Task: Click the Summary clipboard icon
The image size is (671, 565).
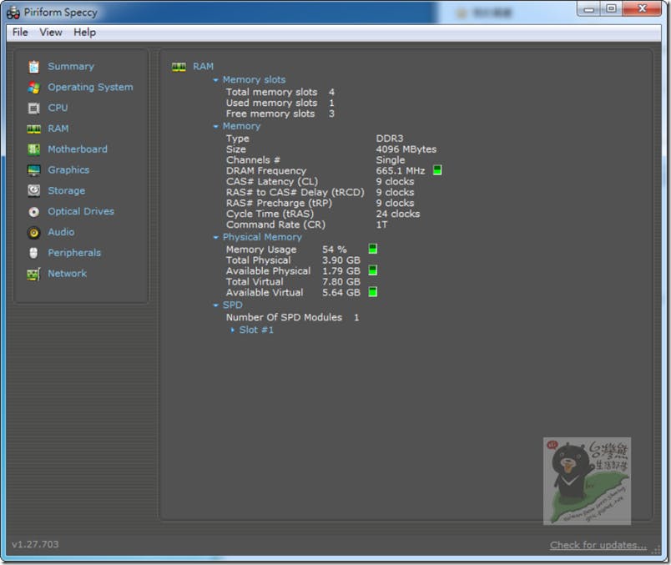Action: 34,67
